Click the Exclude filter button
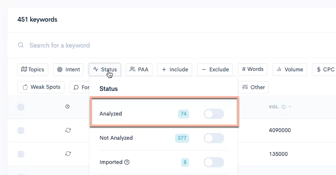This screenshot has width=336, height=175. point(215,70)
